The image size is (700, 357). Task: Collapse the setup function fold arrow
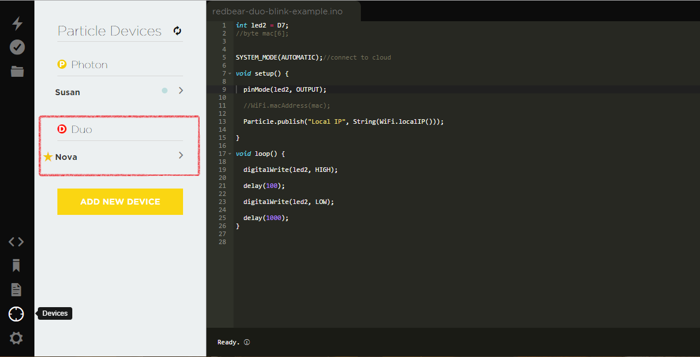(230, 74)
